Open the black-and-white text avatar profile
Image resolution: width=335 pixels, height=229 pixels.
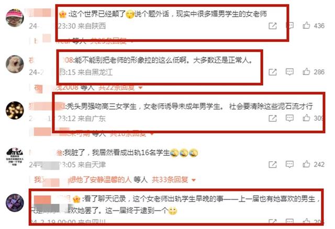coord(15,156)
